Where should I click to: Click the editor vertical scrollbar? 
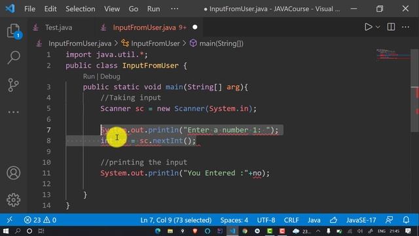coord(414,91)
